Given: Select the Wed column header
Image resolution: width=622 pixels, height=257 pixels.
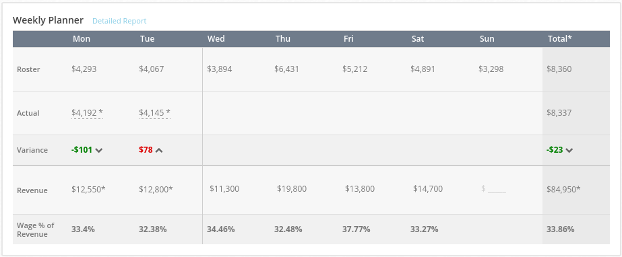Looking at the screenshot, I should [216, 39].
